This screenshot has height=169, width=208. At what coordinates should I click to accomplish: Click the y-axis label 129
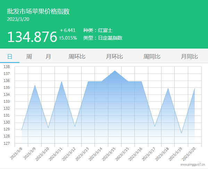point(7,129)
